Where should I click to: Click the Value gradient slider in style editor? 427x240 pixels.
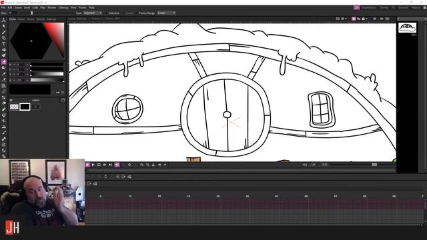(x=47, y=74)
